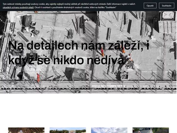
Task: Click the dark cookie banner background
Action: point(139,9)
